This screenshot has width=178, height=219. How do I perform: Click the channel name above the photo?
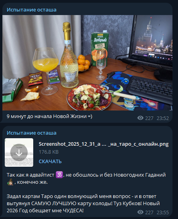[32, 10]
